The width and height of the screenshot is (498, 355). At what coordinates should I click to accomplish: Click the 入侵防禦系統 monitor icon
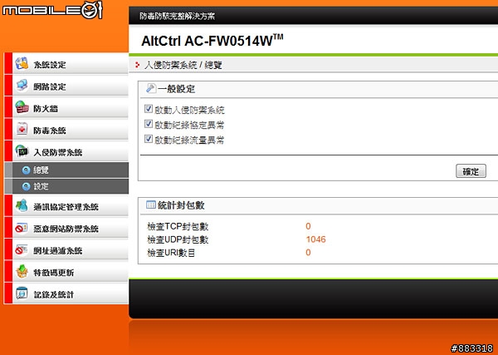(22, 152)
